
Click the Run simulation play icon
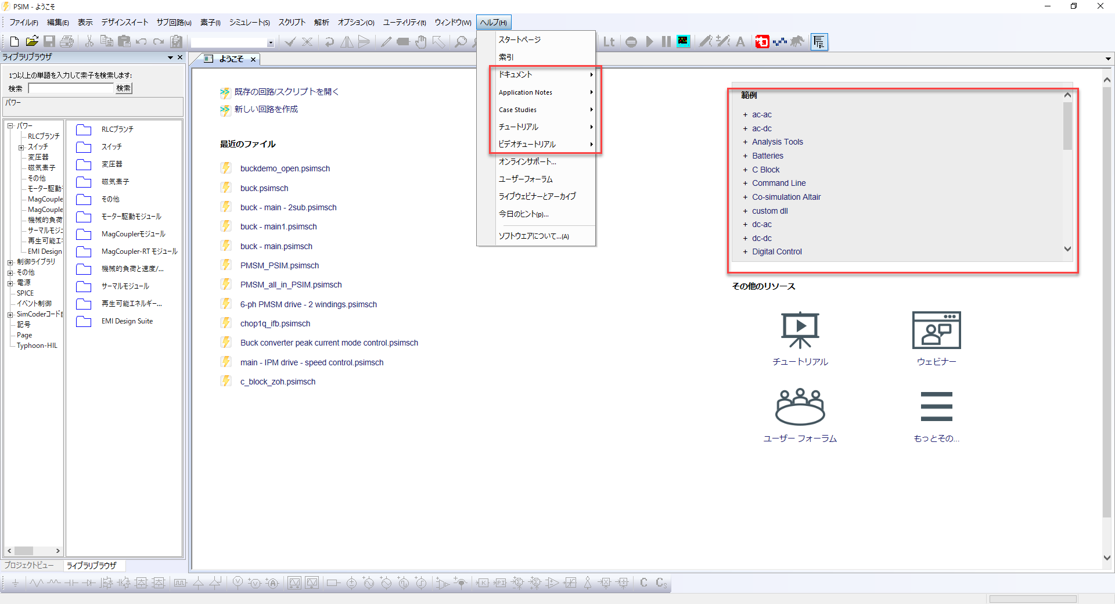[x=649, y=42]
